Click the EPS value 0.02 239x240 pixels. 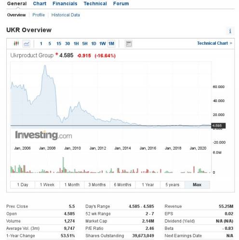[229, 214]
